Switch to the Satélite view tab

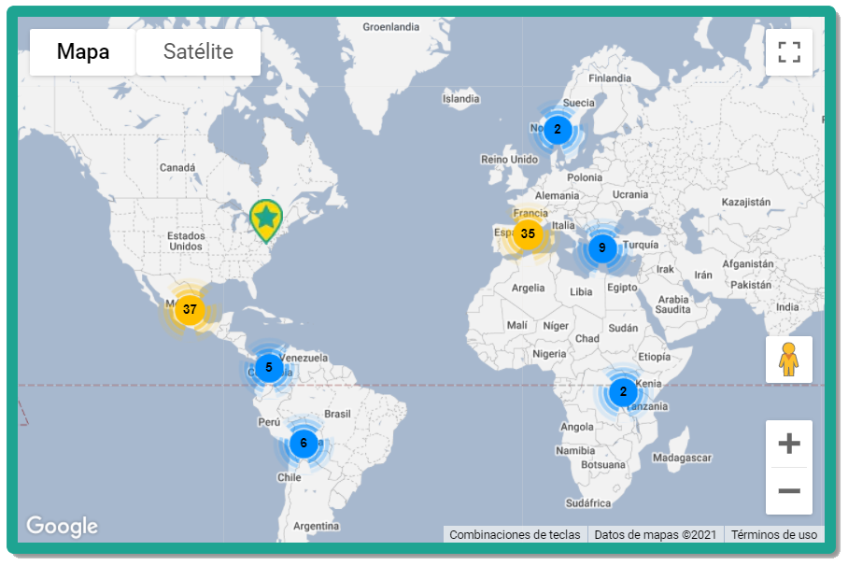[x=199, y=52]
